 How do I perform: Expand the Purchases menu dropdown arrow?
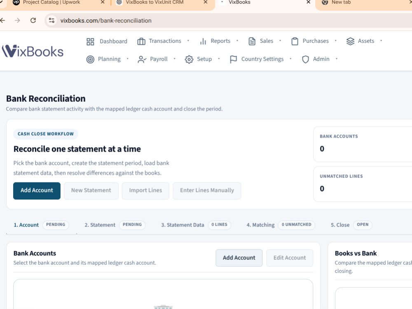[x=335, y=41]
